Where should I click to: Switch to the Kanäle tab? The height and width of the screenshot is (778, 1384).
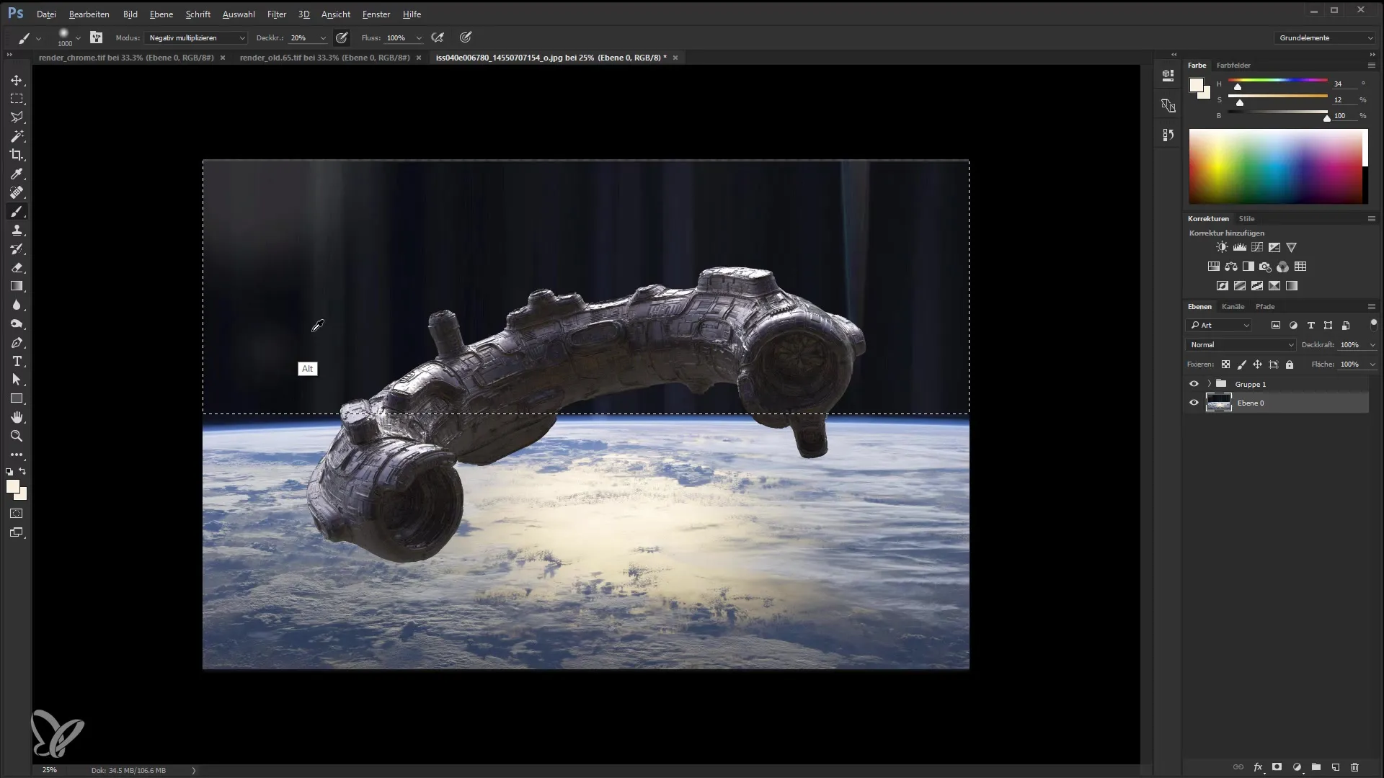pos(1233,307)
